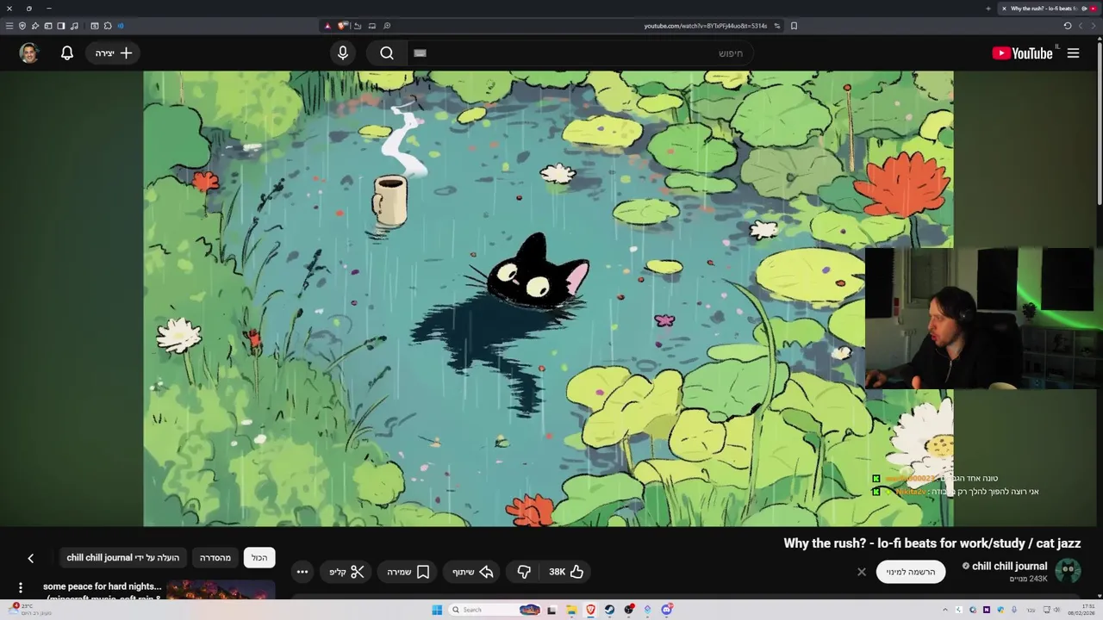Open File Explorer from the taskbar

pos(571,610)
